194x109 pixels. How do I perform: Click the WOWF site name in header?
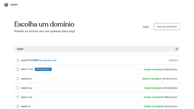coord(14,5)
